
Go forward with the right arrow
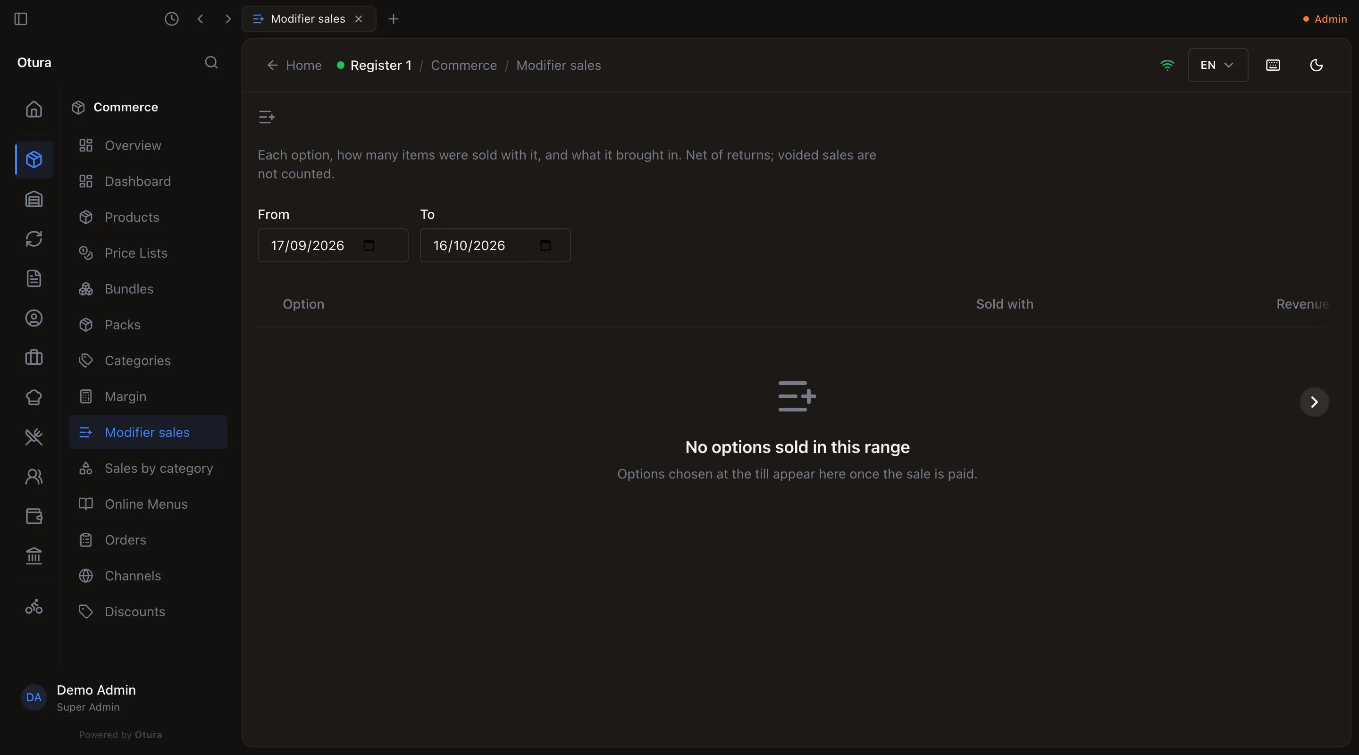[228, 19]
